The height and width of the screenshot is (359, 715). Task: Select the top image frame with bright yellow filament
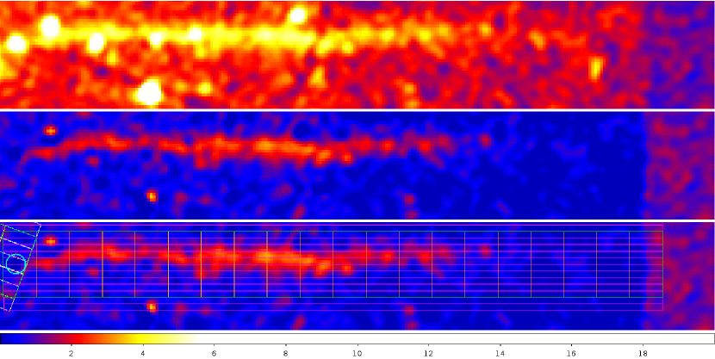(x=357, y=54)
